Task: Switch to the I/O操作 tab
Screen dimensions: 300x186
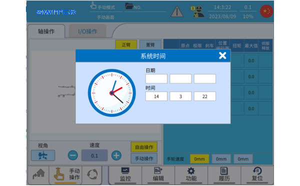Action: [87, 31]
